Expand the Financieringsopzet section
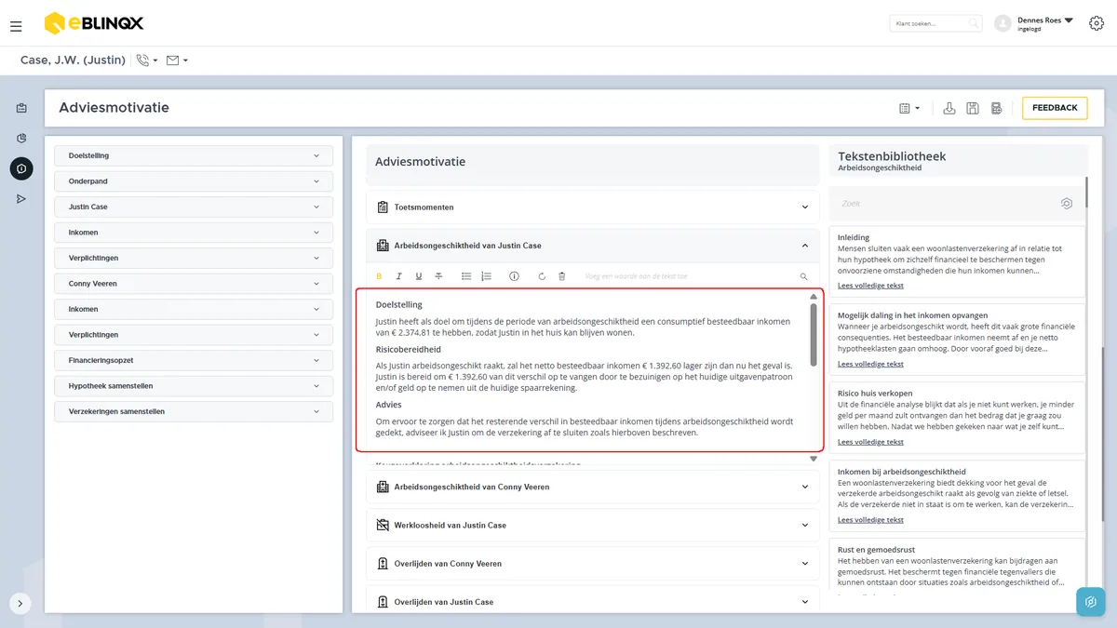The height and width of the screenshot is (628, 1117). click(194, 360)
